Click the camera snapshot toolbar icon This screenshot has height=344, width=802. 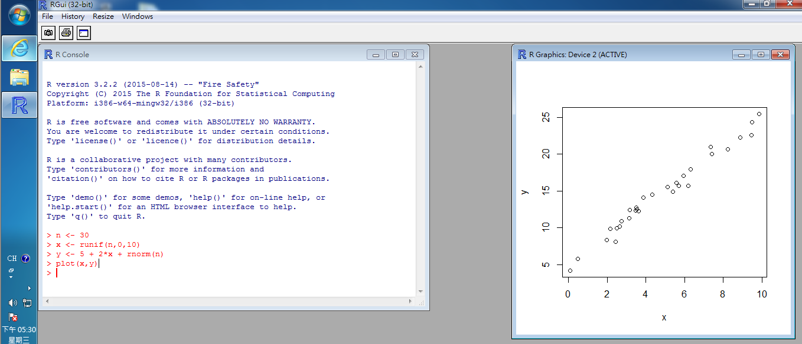click(48, 33)
